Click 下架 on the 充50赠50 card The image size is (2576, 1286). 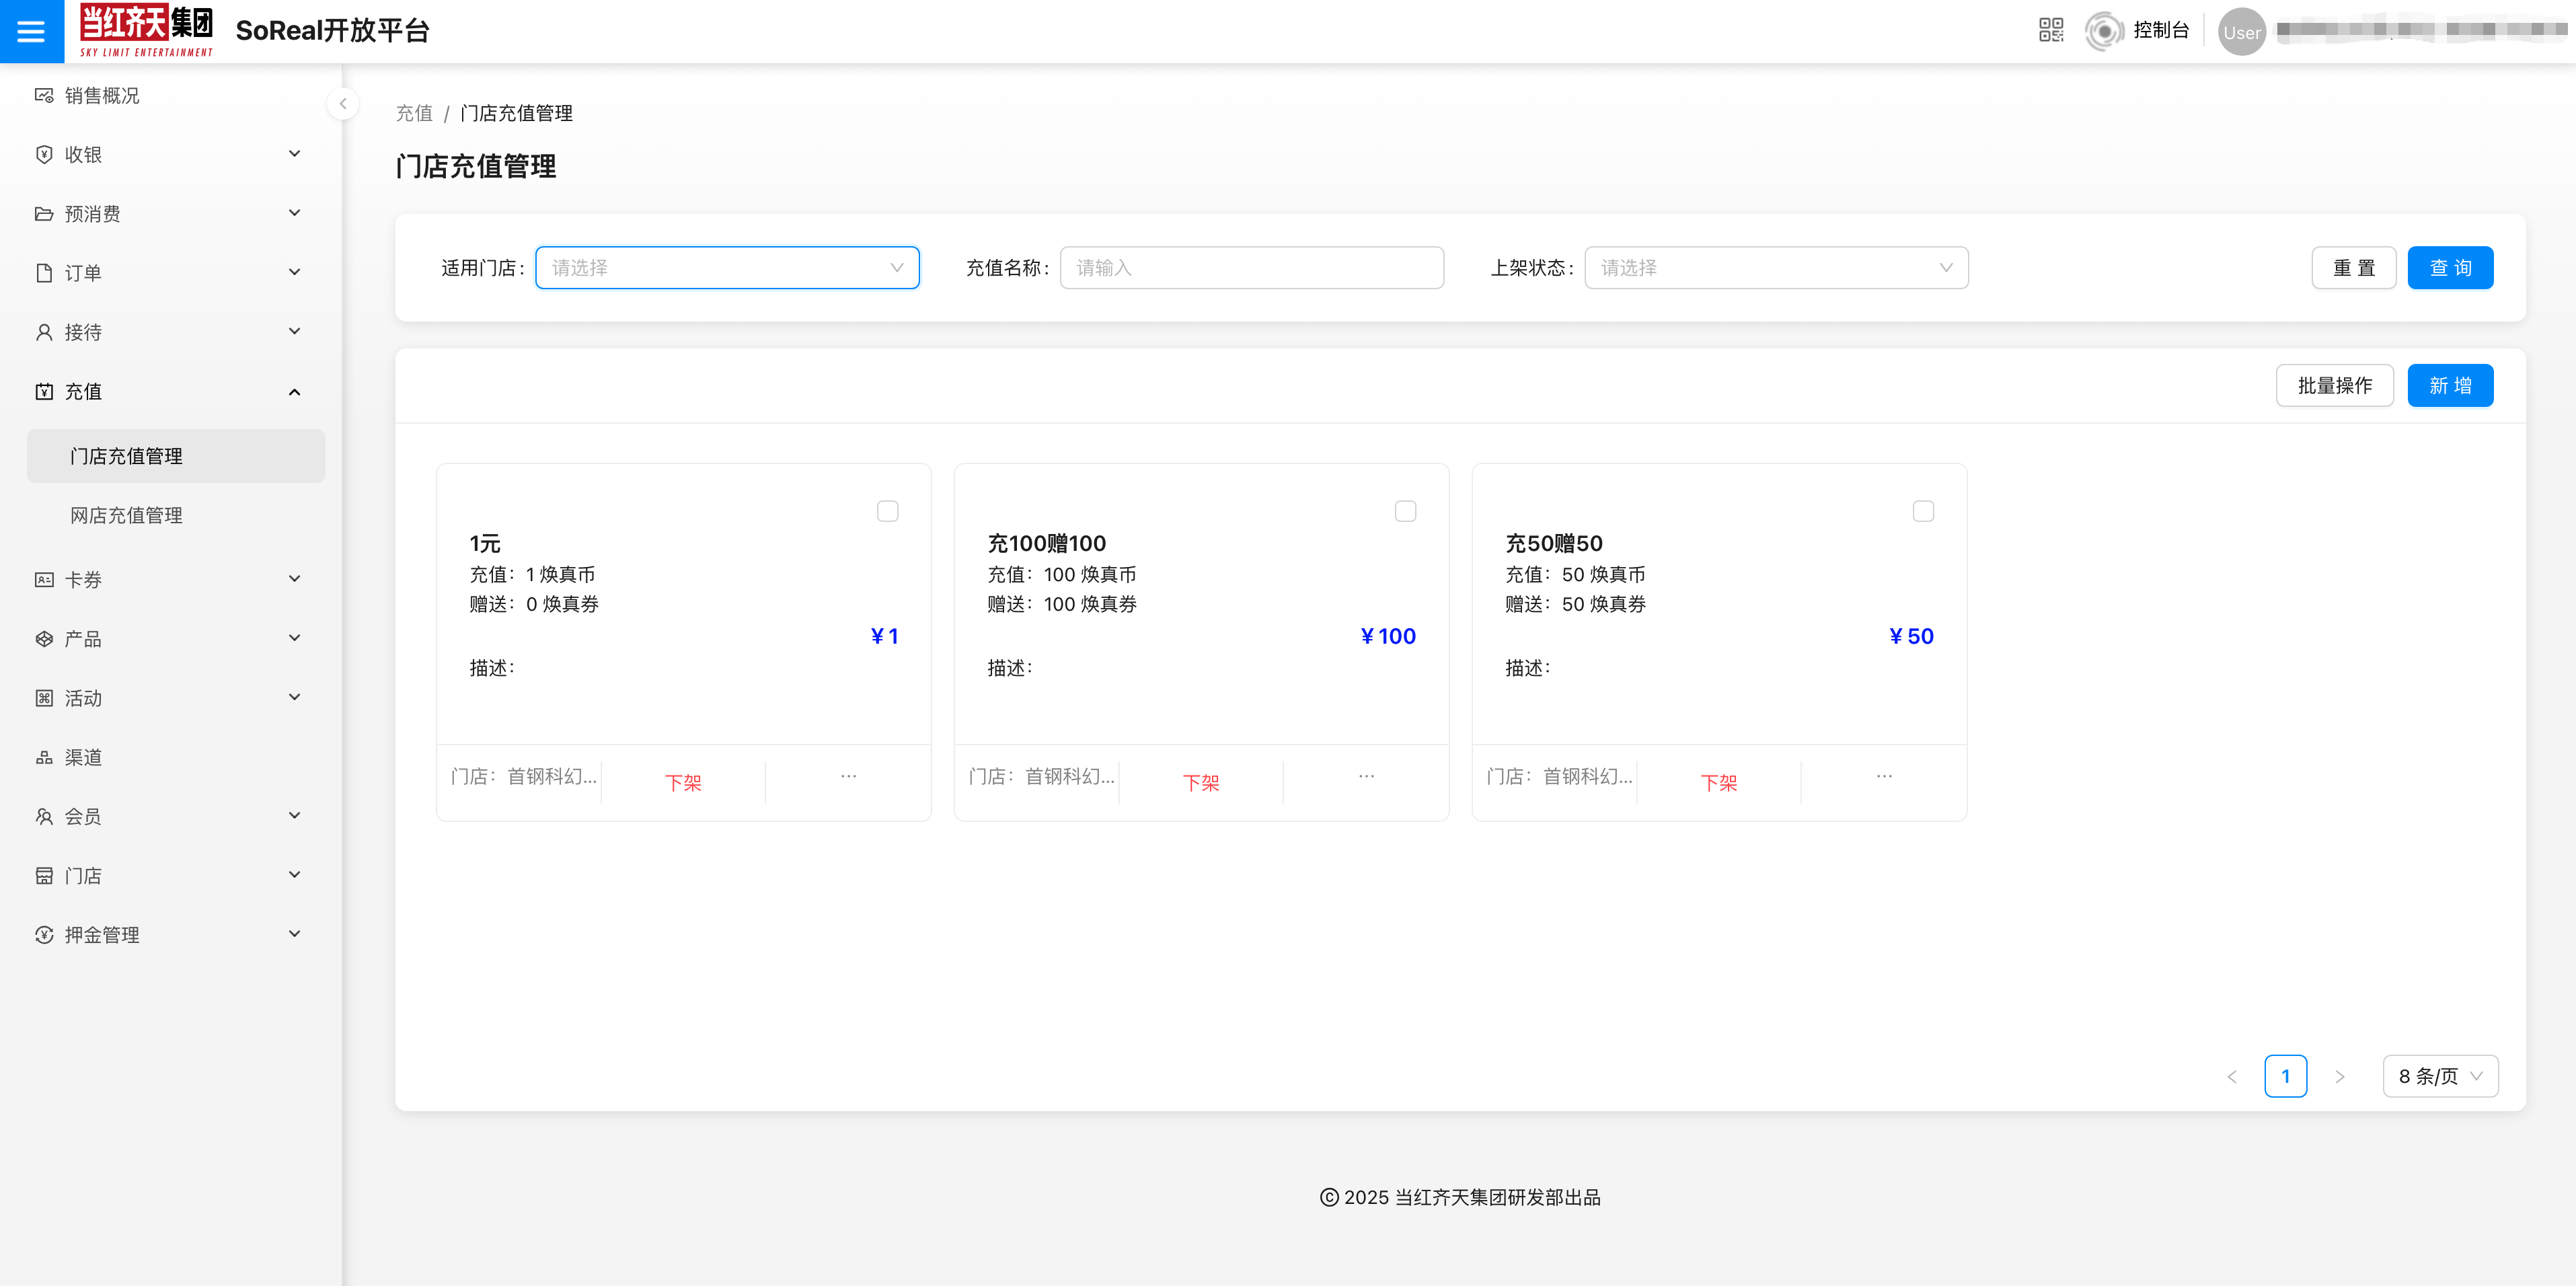point(1719,783)
